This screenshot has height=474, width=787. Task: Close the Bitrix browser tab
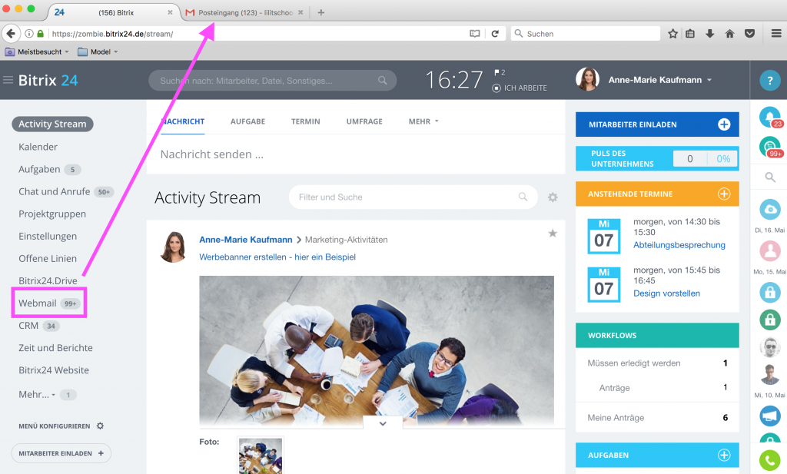(170, 12)
